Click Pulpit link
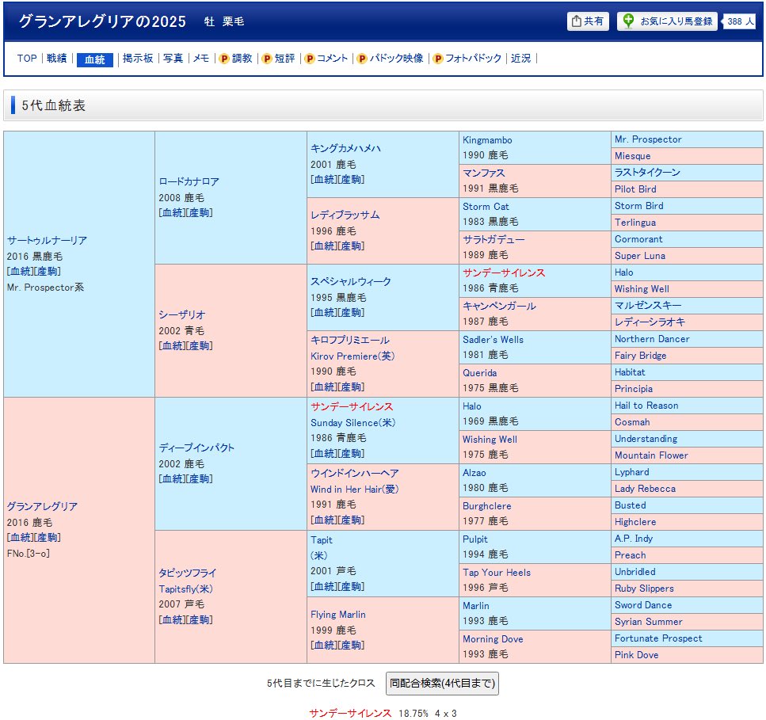Viewport: 766px width, 720px height. click(474, 539)
